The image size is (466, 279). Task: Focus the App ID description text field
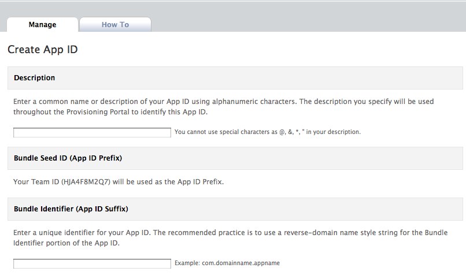tap(92, 132)
